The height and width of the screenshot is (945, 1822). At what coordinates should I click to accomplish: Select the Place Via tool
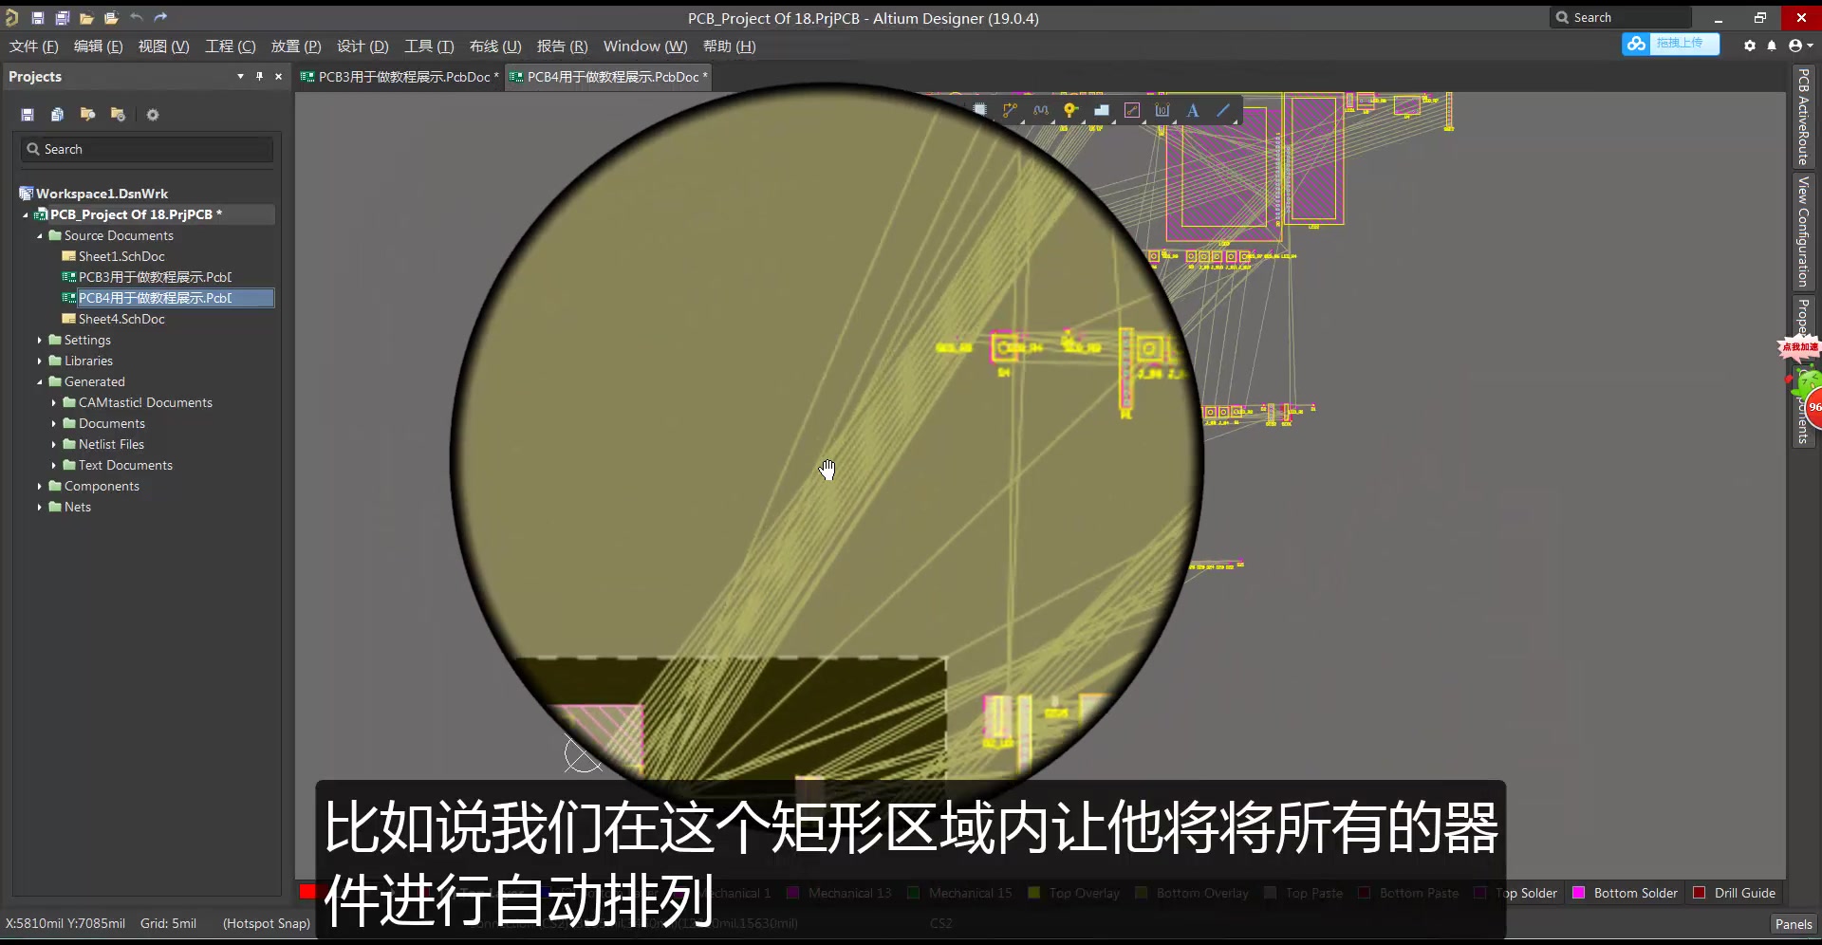point(1070,111)
